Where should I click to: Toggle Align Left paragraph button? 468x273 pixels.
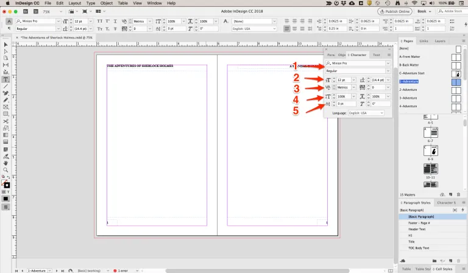[287, 21]
